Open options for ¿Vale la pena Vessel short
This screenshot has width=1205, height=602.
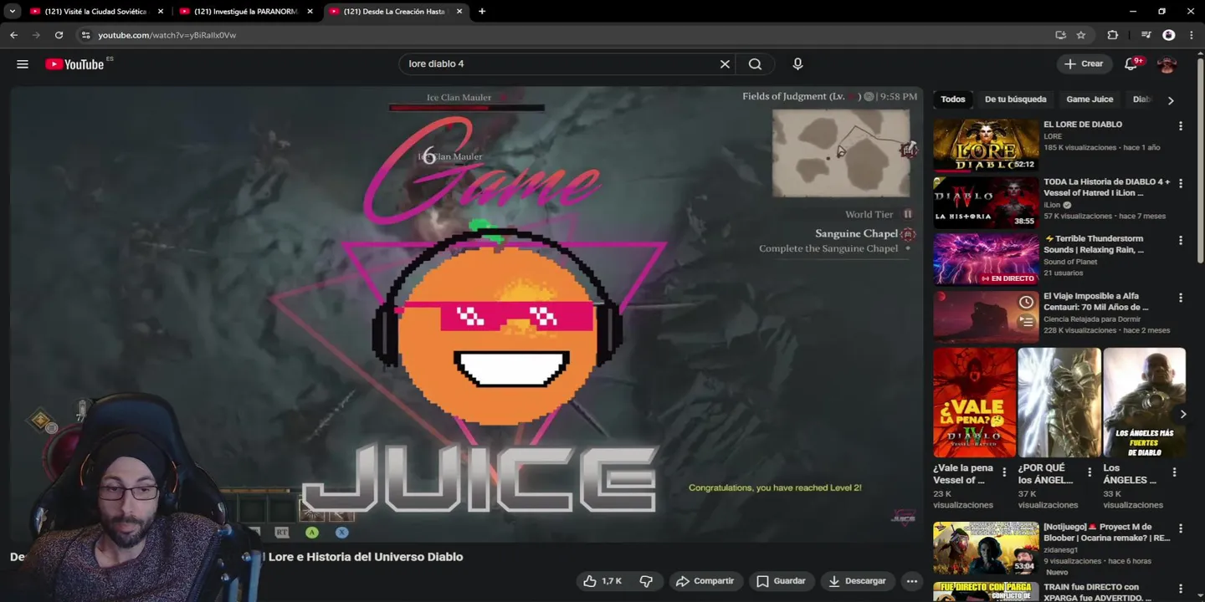[1004, 472]
